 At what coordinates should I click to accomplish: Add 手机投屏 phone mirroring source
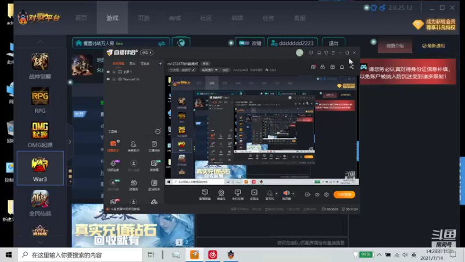(238, 194)
